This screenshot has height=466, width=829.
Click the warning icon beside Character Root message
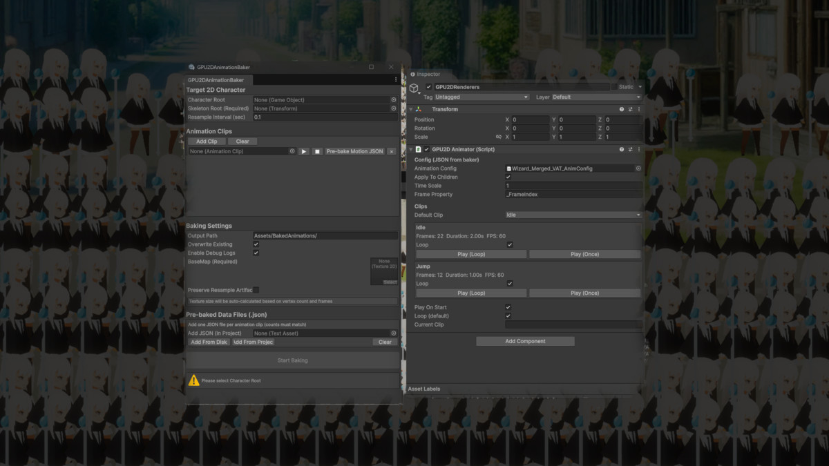[194, 380]
